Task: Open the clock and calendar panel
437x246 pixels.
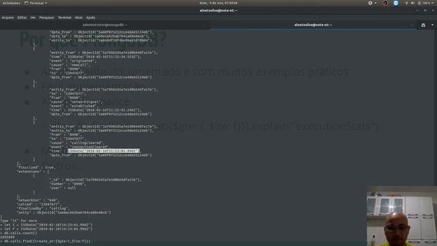Action: coord(218,3)
